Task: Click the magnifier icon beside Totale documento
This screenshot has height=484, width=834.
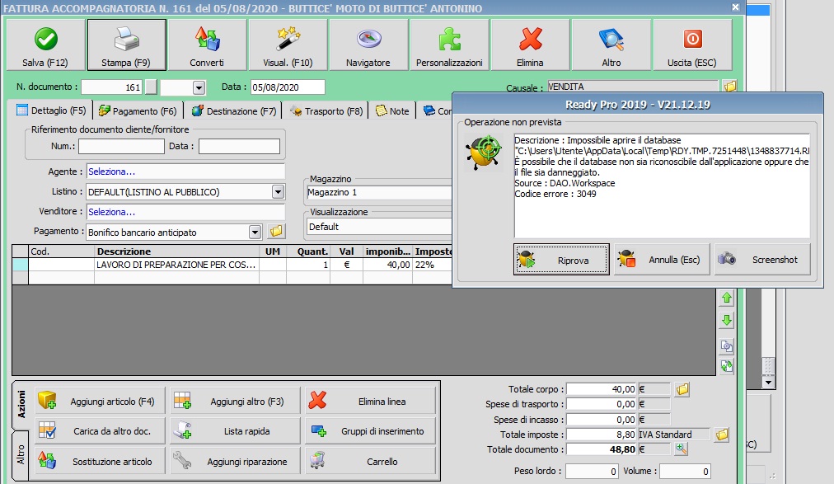Action: 682,449
